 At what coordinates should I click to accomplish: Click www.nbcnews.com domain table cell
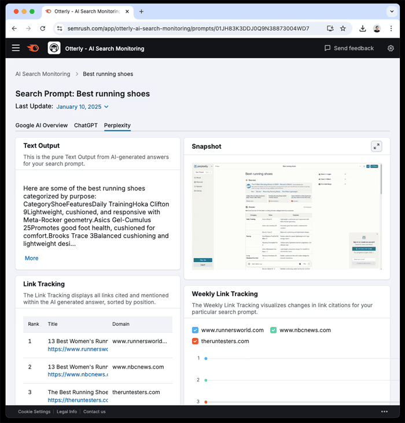(138, 367)
